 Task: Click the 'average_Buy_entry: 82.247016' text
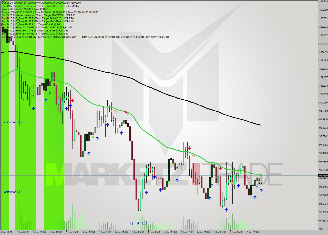(152, 37)
